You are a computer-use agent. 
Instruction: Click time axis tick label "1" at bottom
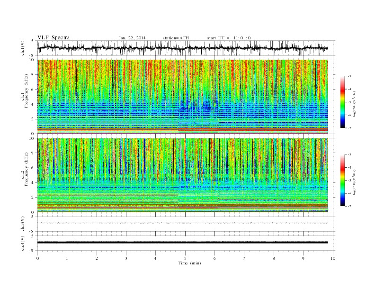(67, 258)
